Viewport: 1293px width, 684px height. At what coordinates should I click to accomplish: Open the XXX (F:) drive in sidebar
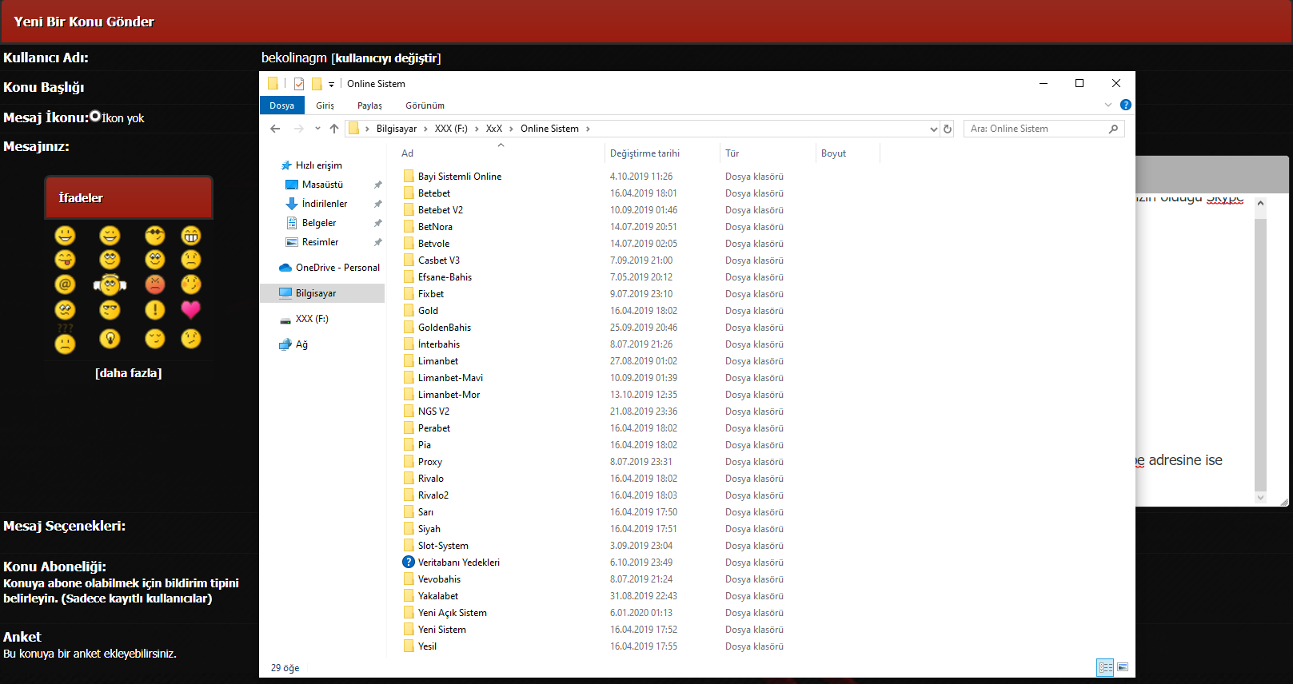(x=304, y=319)
